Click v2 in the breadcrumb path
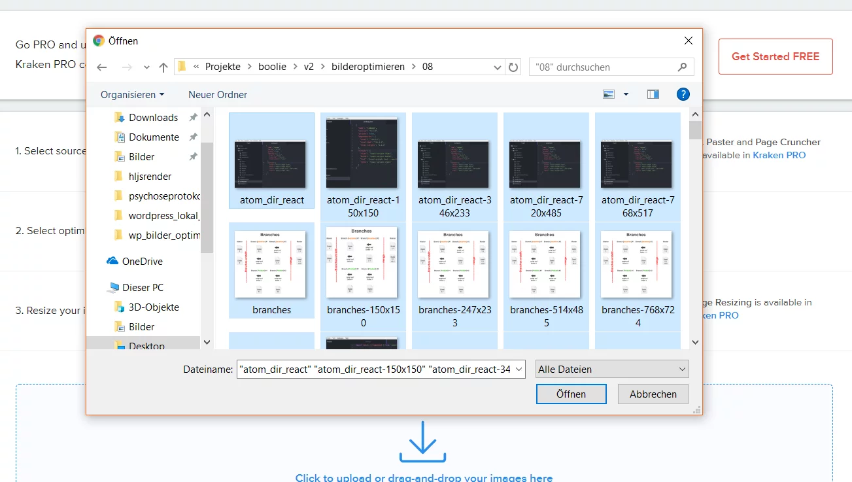The height and width of the screenshot is (482, 852). coord(309,67)
